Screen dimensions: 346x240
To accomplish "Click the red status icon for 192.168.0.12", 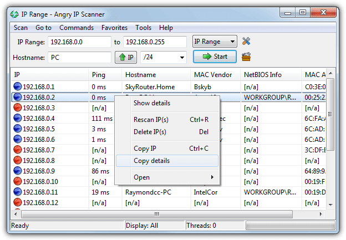I will point(17,202).
